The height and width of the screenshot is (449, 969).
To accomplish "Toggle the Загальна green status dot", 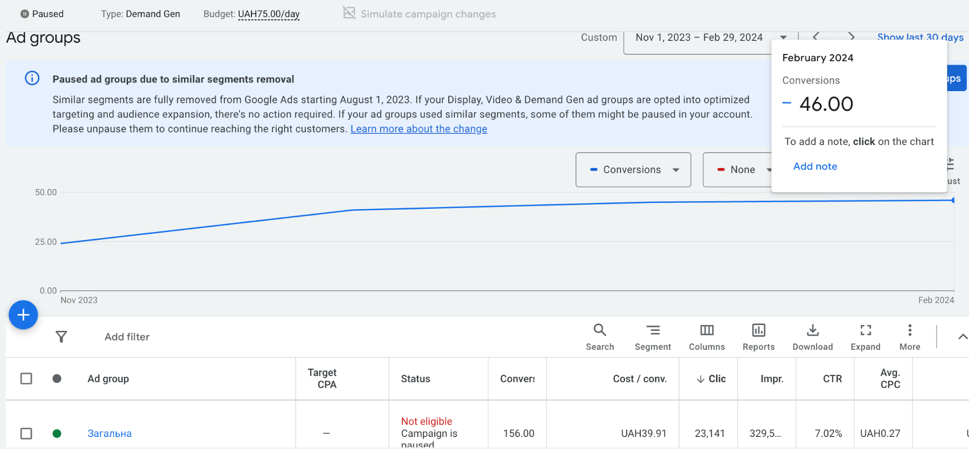I will (57, 433).
